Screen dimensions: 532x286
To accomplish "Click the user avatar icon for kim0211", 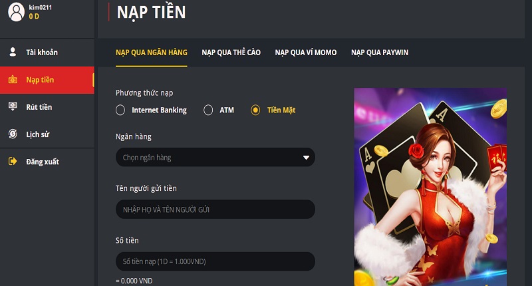I will pyautogui.click(x=16, y=11).
